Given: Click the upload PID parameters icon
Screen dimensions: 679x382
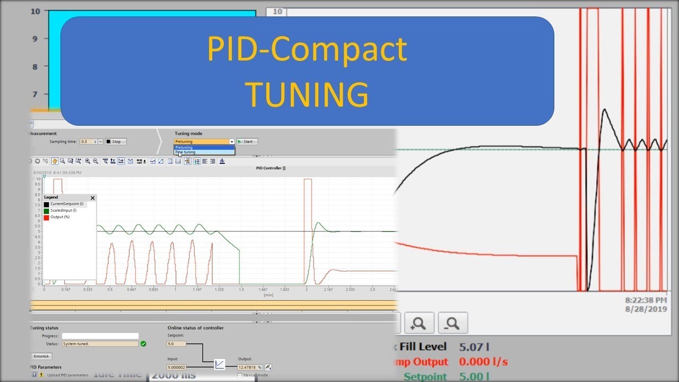Looking at the screenshot, I should click(34, 375).
